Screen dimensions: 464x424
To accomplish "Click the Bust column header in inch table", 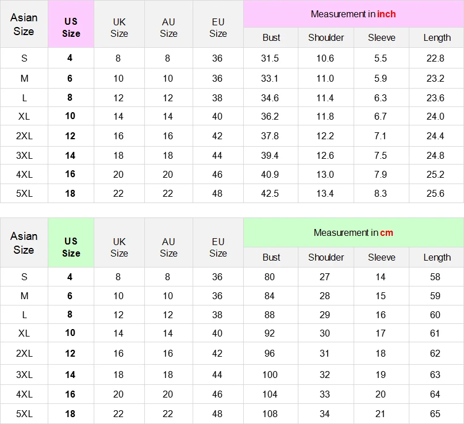I will [271, 37].
